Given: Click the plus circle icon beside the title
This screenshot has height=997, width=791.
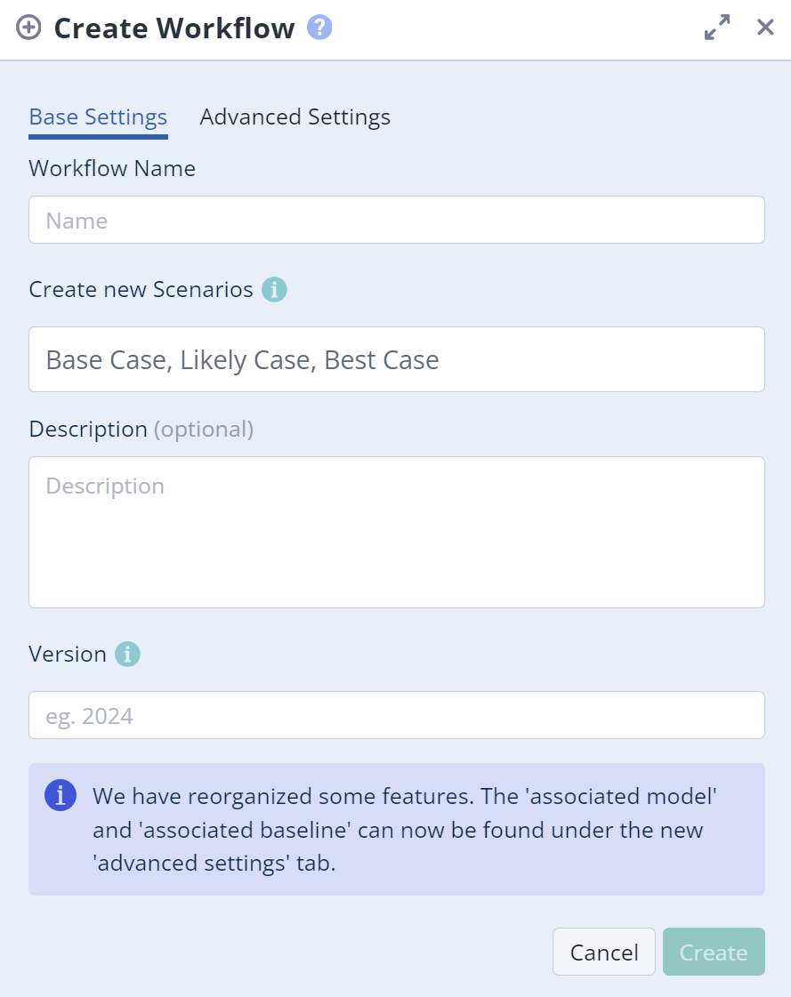Looking at the screenshot, I should point(29,28).
